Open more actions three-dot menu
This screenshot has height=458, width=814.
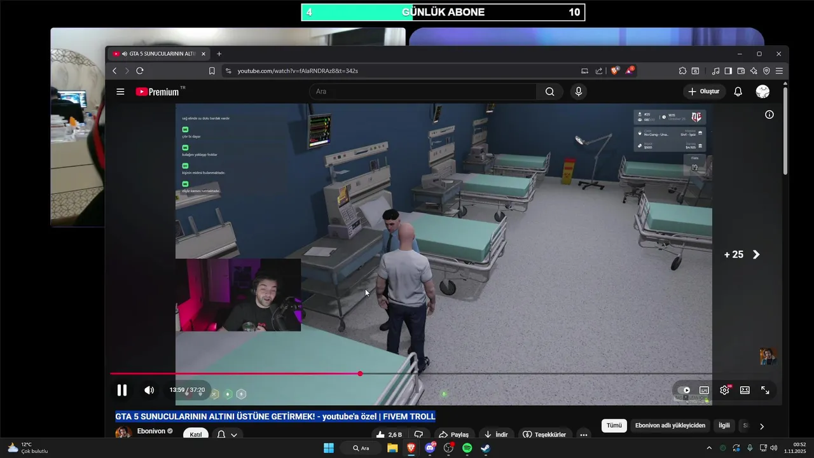point(584,434)
